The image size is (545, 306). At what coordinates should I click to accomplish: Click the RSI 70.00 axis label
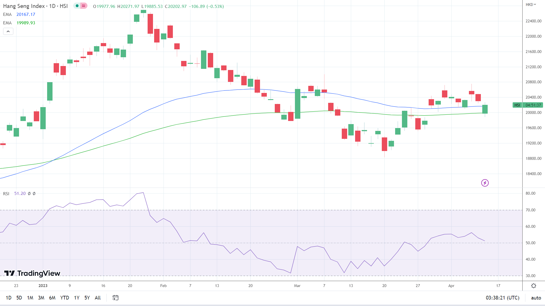click(530, 210)
